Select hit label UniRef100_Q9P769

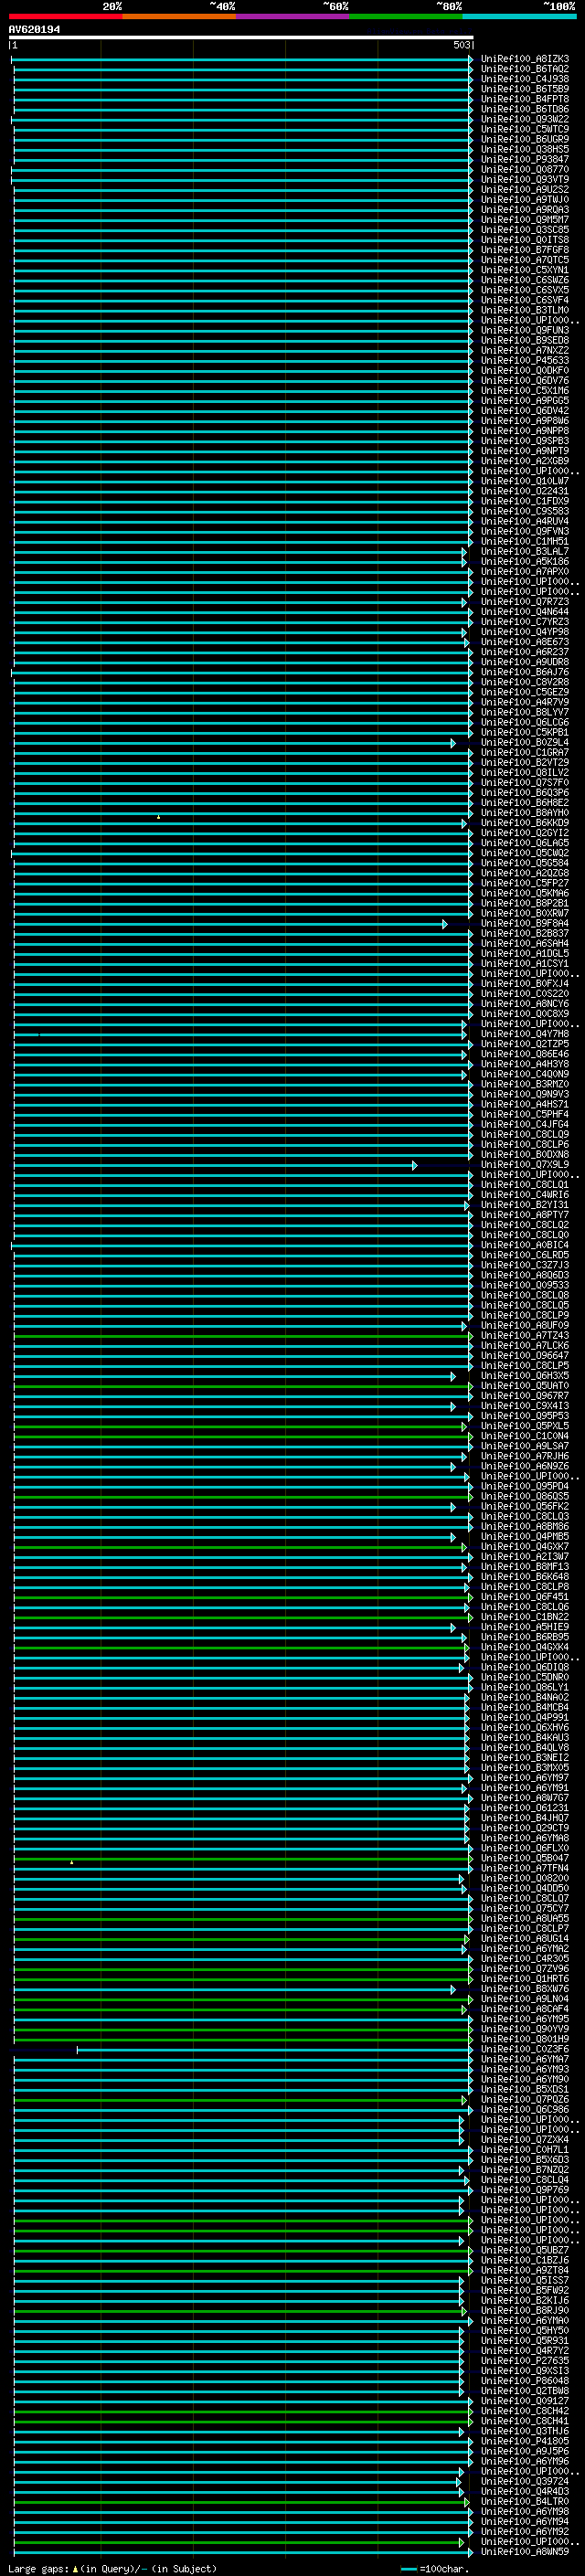click(525, 2190)
